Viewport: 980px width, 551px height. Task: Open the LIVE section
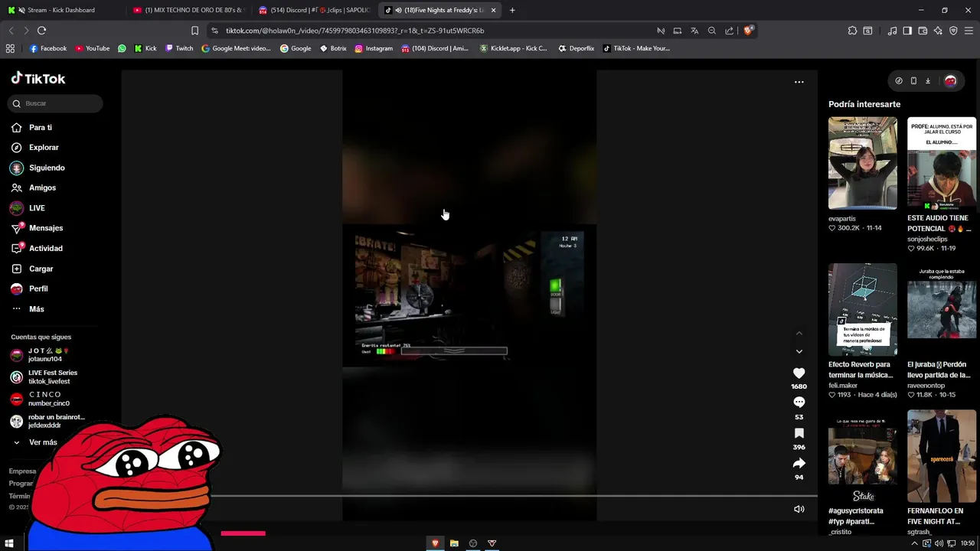point(37,208)
